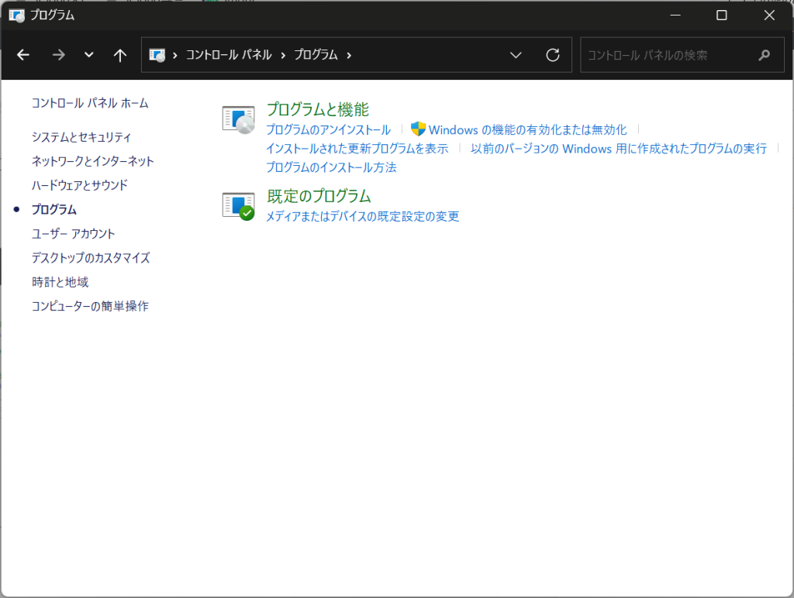Open the recent locations dropdown arrow
The height and width of the screenshot is (598, 794).
88,55
